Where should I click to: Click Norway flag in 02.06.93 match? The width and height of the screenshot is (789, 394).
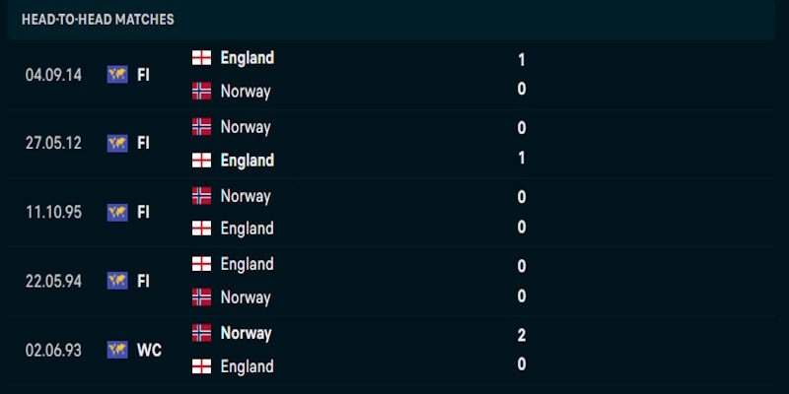click(x=201, y=332)
